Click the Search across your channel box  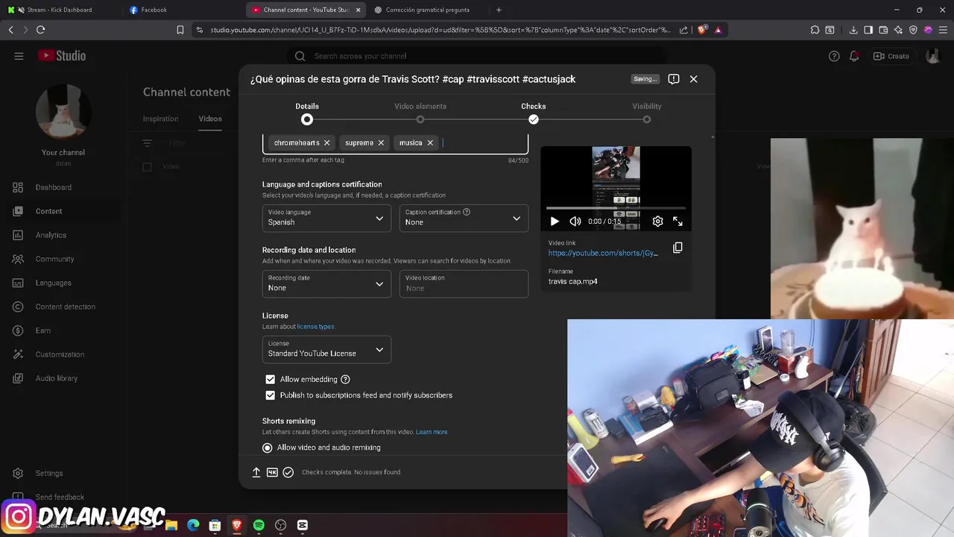[477, 56]
